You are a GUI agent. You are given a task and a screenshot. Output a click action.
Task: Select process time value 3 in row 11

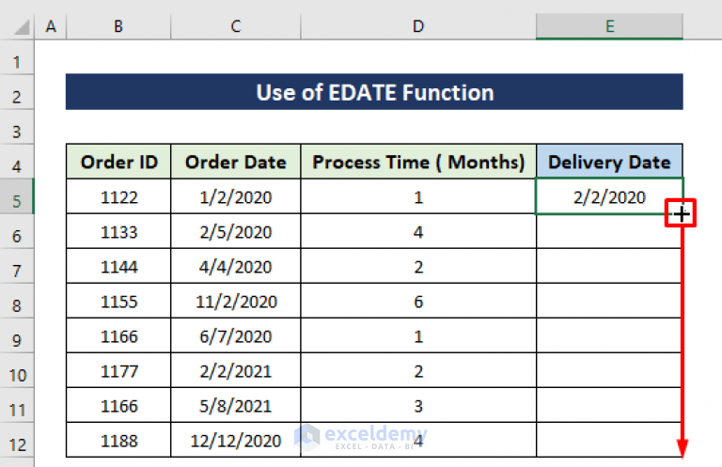pos(418,406)
